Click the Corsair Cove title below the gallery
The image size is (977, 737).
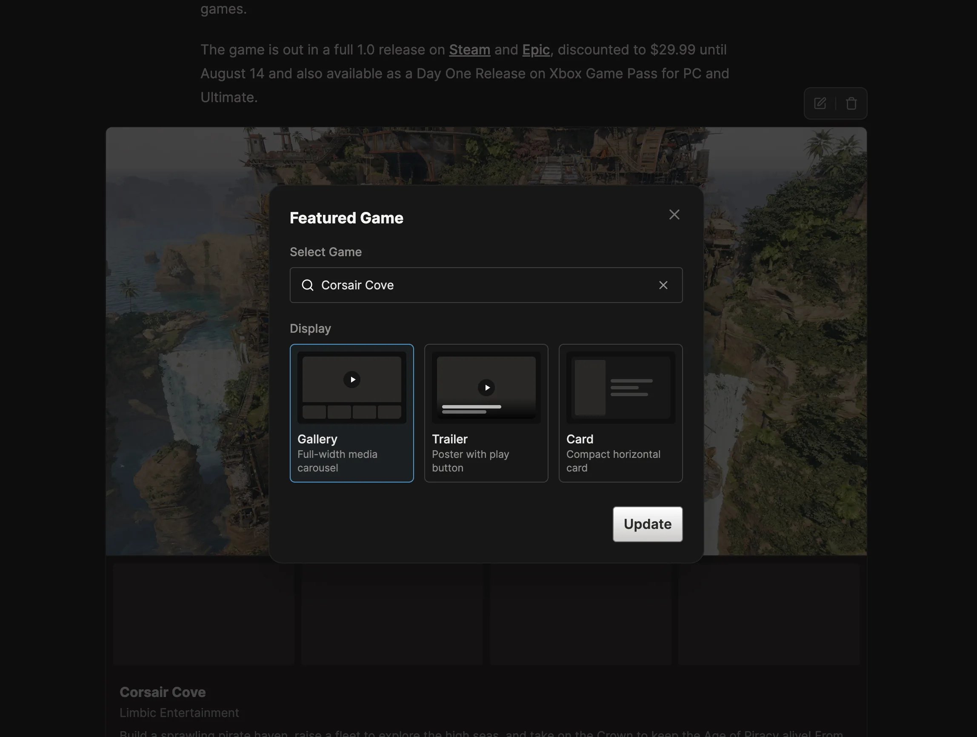click(x=163, y=692)
